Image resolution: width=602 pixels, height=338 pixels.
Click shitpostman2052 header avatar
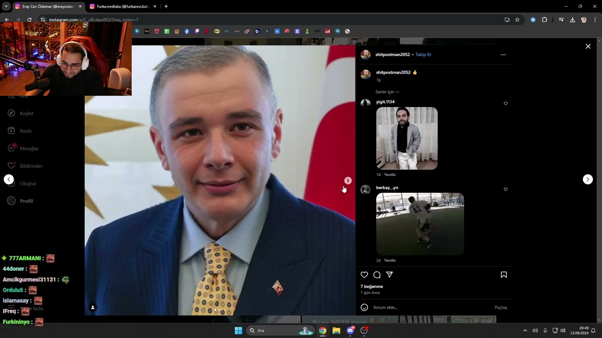tap(365, 54)
